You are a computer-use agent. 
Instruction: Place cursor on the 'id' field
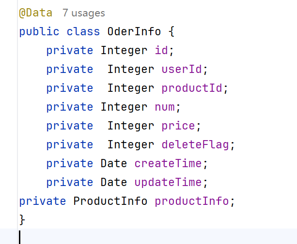click(x=161, y=50)
